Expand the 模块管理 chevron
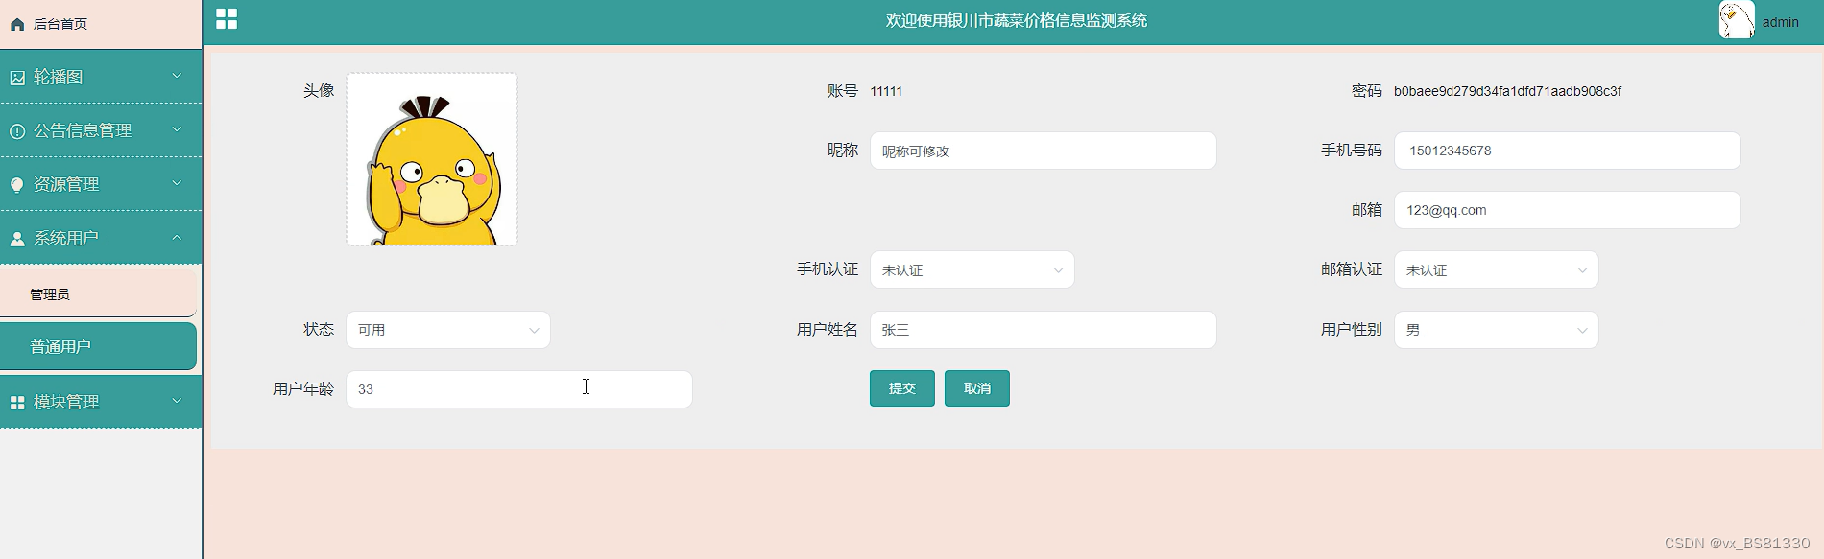 [177, 401]
